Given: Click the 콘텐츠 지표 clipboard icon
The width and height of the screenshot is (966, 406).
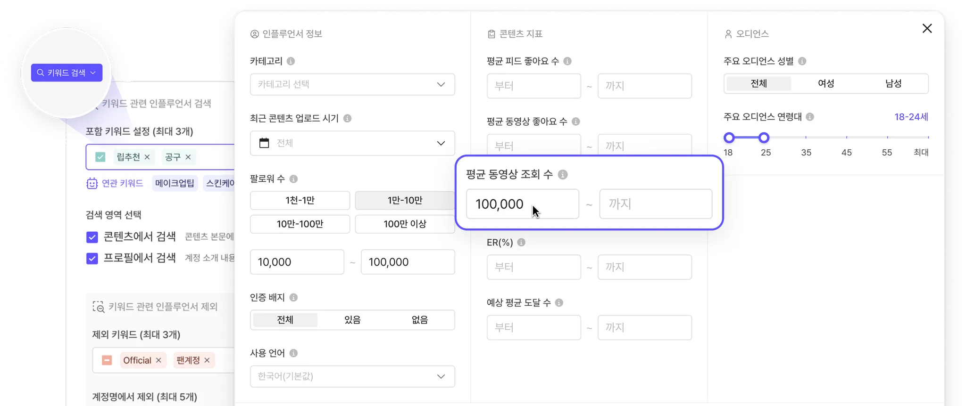Looking at the screenshot, I should (x=491, y=34).
